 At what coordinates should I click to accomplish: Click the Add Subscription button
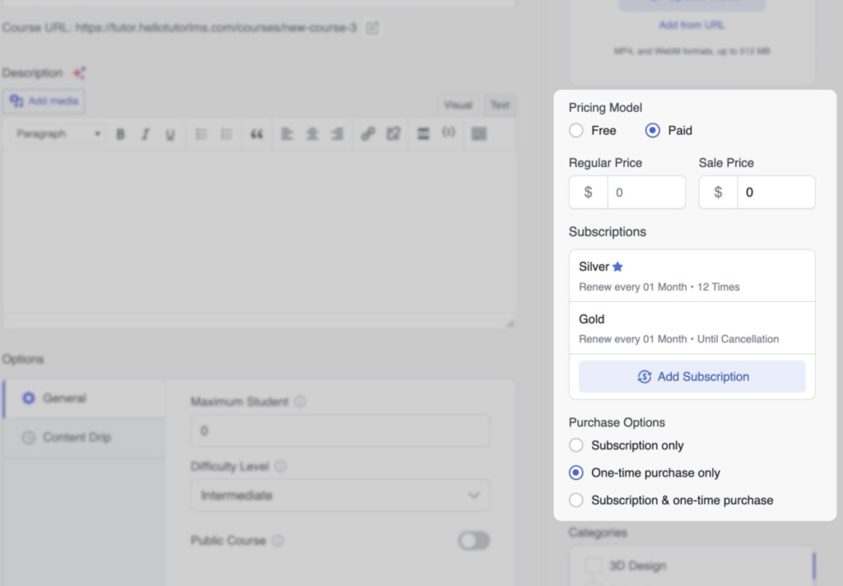692,376
